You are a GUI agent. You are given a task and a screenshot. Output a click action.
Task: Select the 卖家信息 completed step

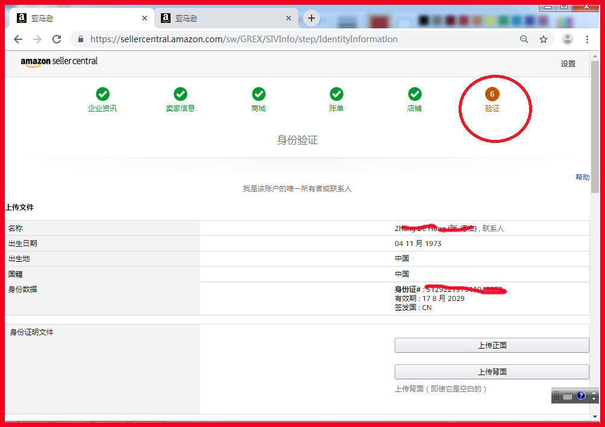coord(180,100)
